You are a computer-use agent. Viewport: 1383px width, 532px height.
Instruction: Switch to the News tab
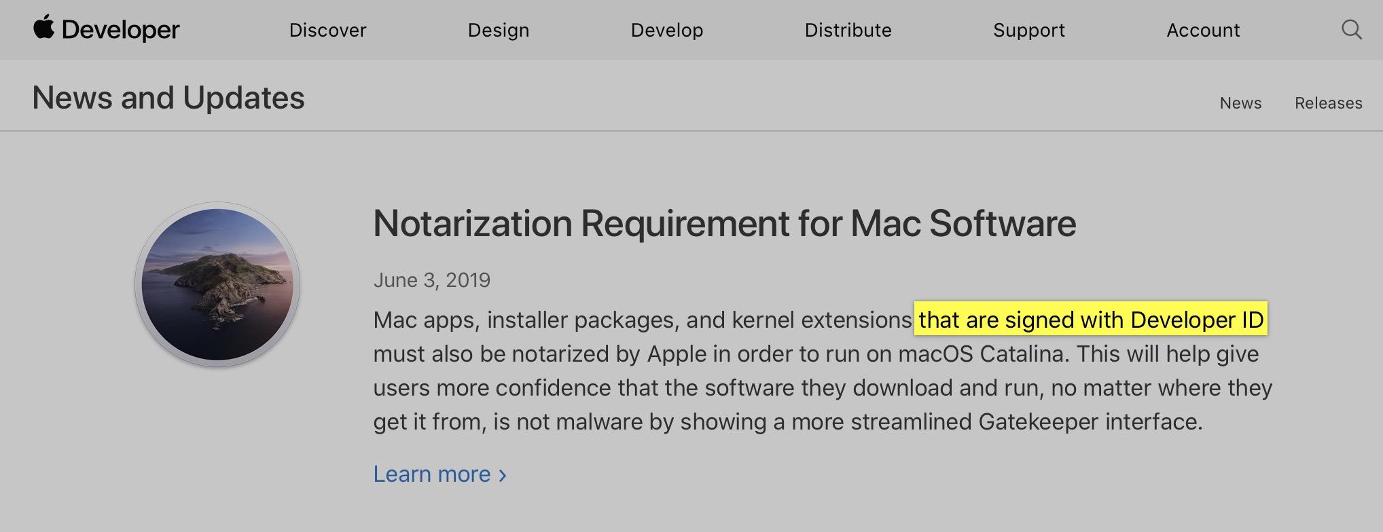coord(1240,103)
